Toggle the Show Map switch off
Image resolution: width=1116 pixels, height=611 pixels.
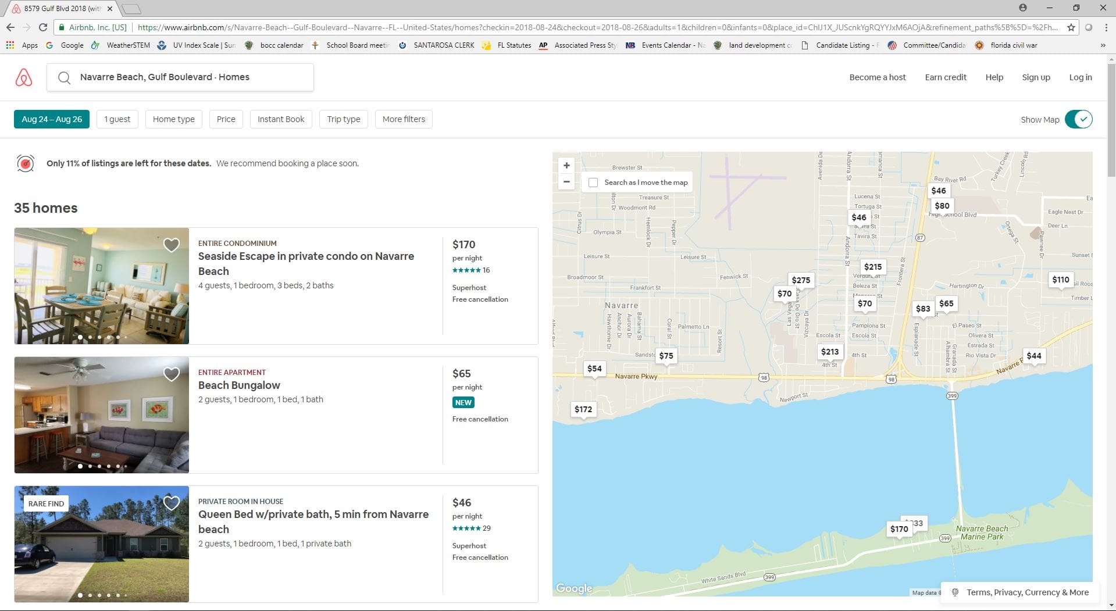coord(1078,119)
